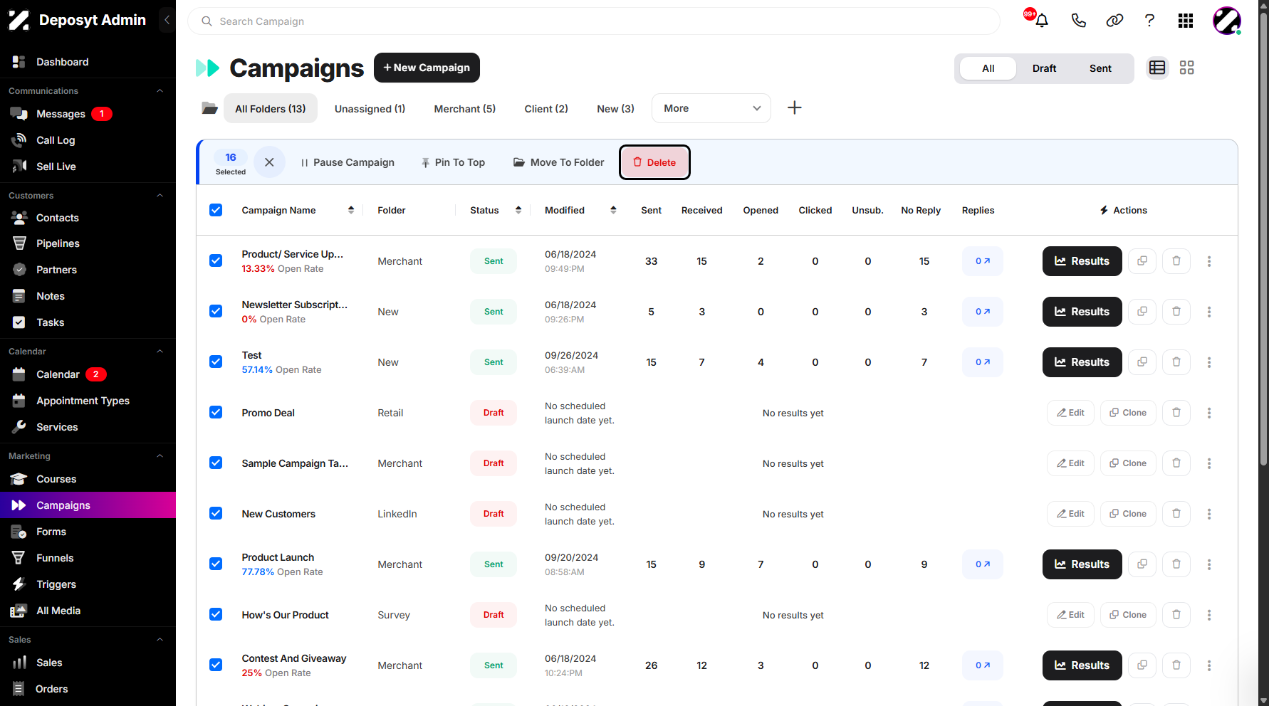Click the Search Campaign input field

click(x=593, y=21)
